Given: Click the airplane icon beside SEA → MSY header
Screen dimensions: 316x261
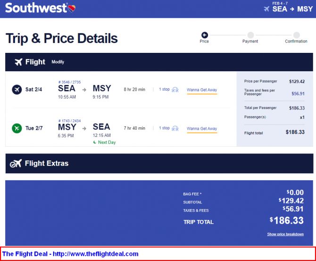Looking at the screenshot, I should coord(266,9).
